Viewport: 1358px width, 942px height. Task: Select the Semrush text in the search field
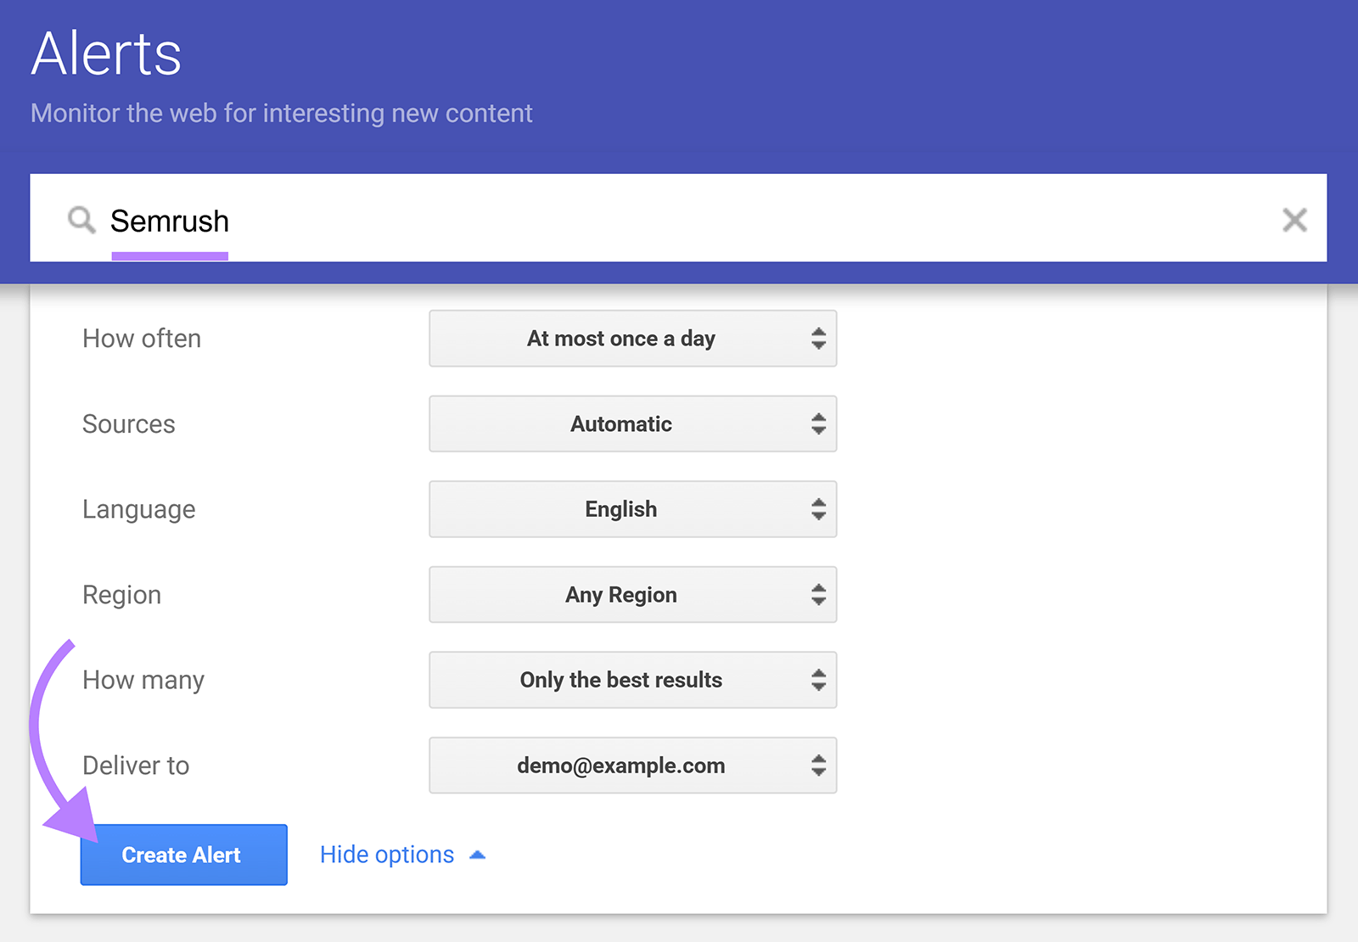point(170,220)
